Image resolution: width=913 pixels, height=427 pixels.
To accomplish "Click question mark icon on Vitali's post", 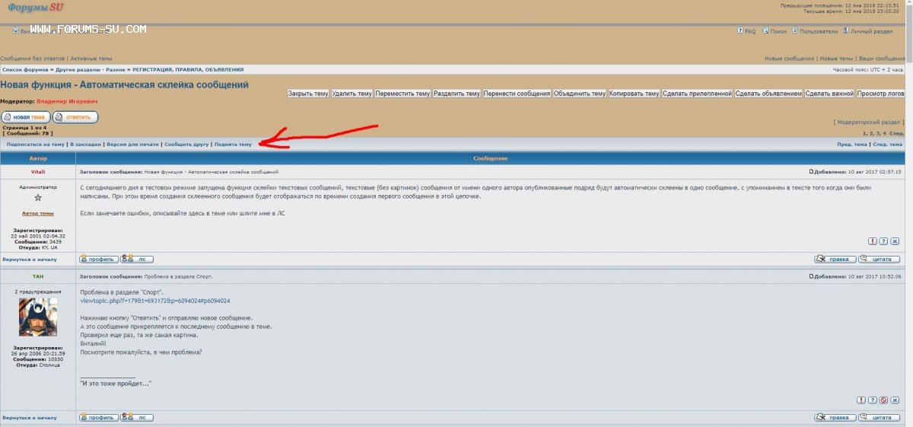I will click(883, 241).
